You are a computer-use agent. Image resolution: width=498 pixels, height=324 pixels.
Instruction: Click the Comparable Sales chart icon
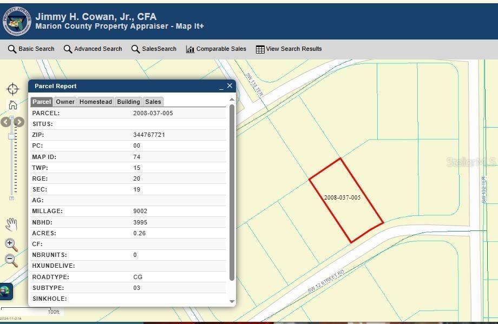pyautogui.click(x=190, y=49)
